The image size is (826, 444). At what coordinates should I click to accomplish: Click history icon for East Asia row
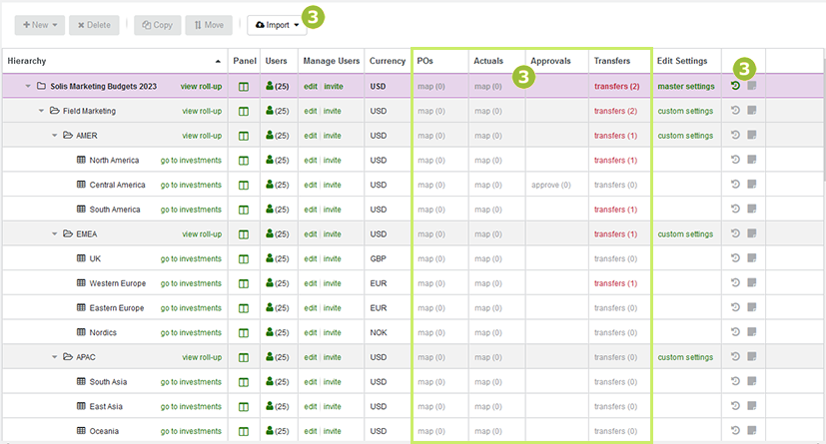click(735, 406)
